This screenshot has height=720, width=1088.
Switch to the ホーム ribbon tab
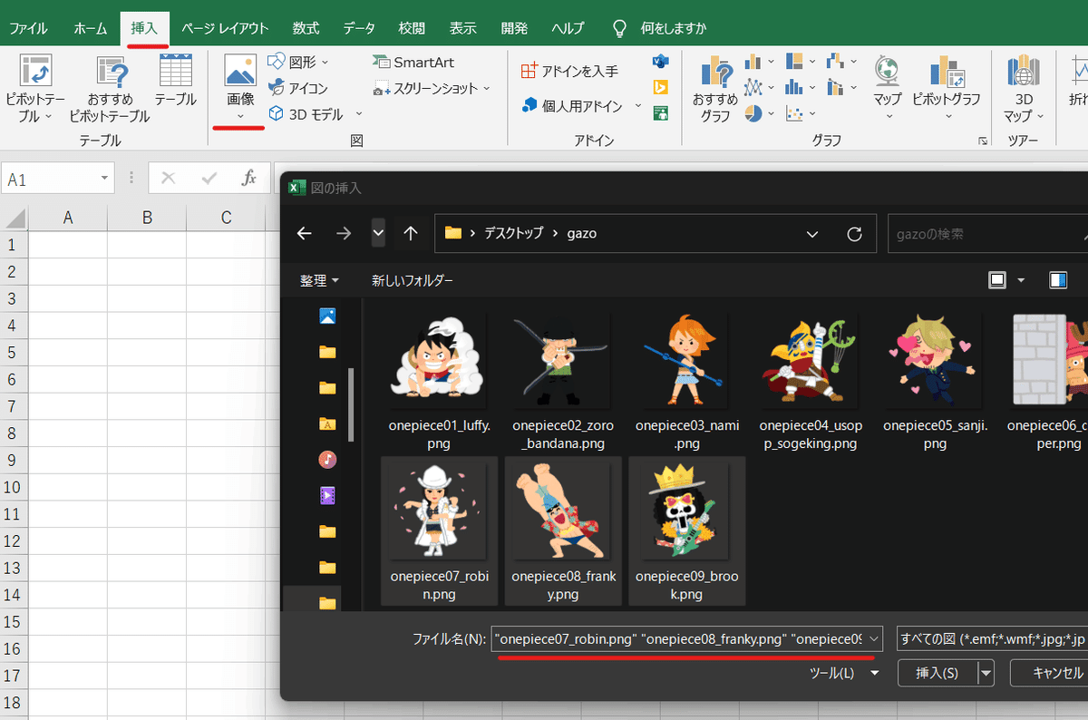click(x=91, y=28)
